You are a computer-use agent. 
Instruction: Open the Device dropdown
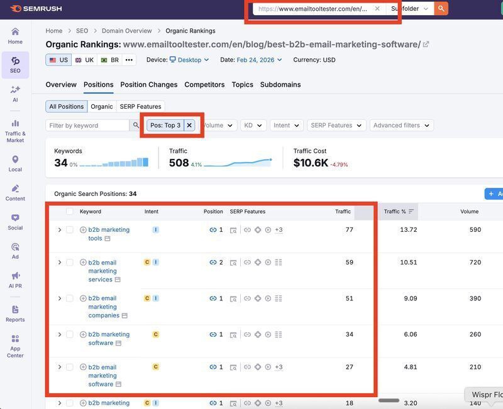[x=191, y=60]
